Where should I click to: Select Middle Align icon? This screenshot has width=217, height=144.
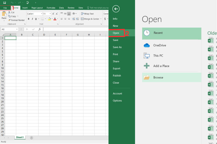(x=65, y=14)
